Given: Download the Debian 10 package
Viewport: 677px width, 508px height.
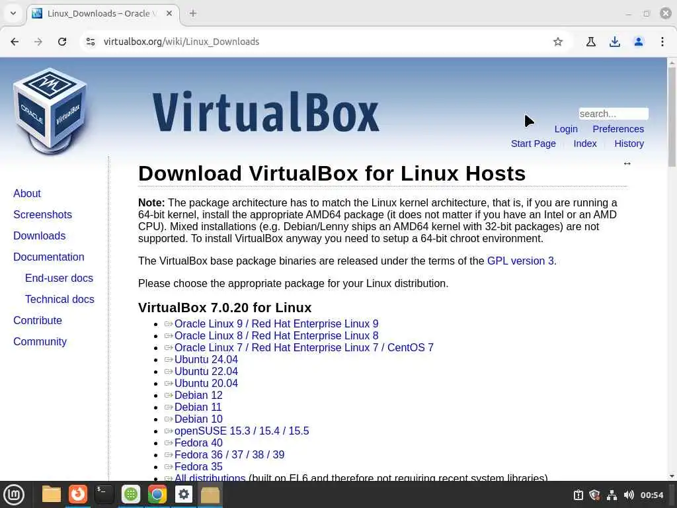Looking at the screenshot, I should 198,419.
